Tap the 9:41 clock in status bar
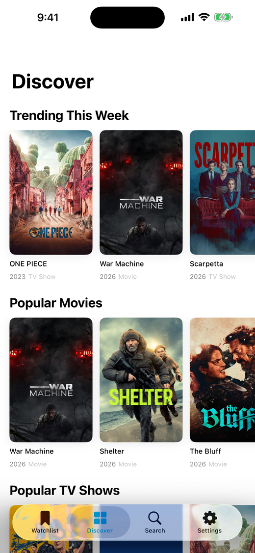The width and height of the screenshot is (255, 553). (x=48, y=17)
